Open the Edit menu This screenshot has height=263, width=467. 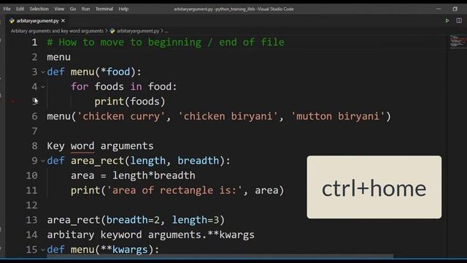[20, 9]
